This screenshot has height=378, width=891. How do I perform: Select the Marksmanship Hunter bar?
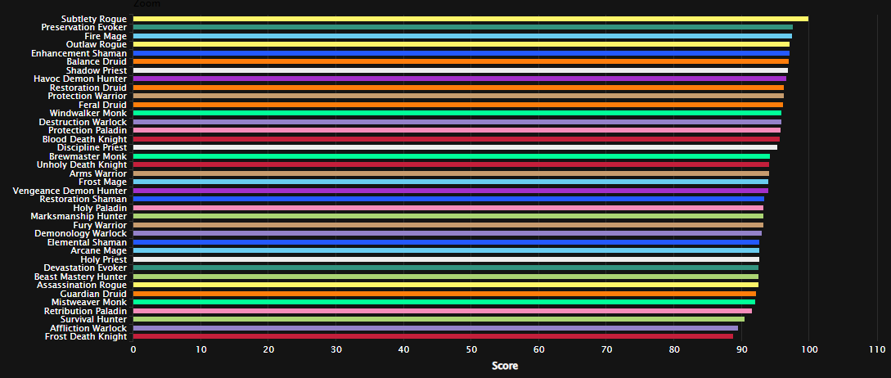click(x=448, y=217)
